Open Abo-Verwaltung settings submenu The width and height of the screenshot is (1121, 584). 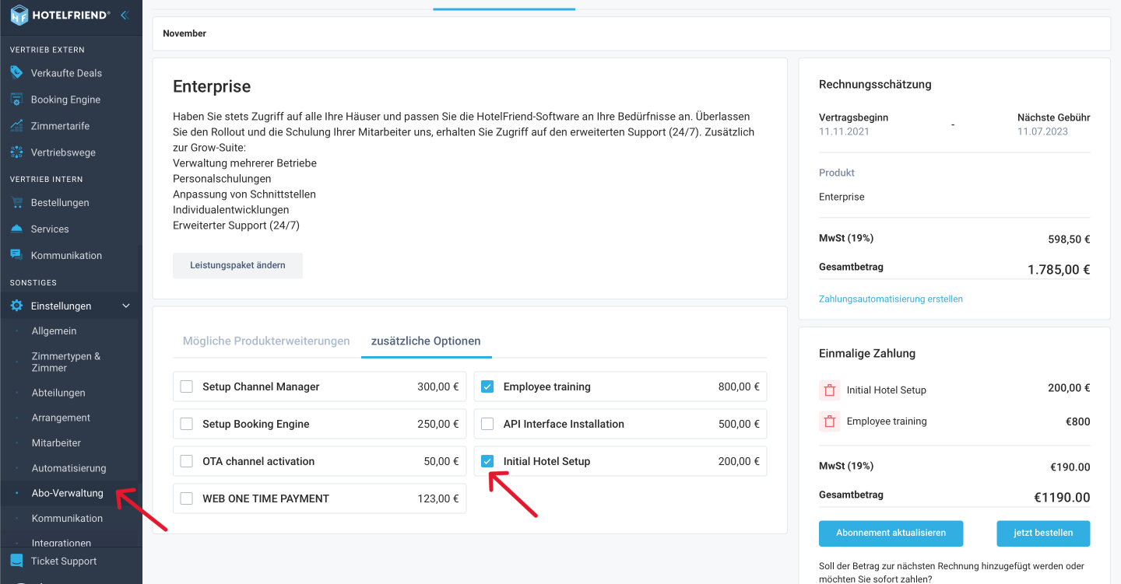[67, 493]
